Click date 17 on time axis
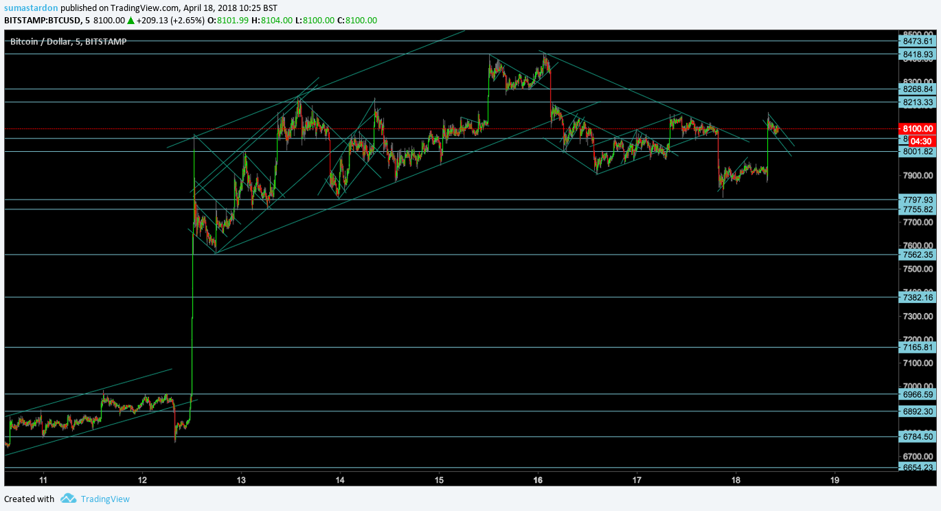This screenshot has height=511, width=941. [637, 480]
